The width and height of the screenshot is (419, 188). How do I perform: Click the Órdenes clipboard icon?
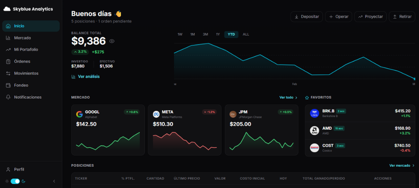pyautogui.click(x=8, y=61)
